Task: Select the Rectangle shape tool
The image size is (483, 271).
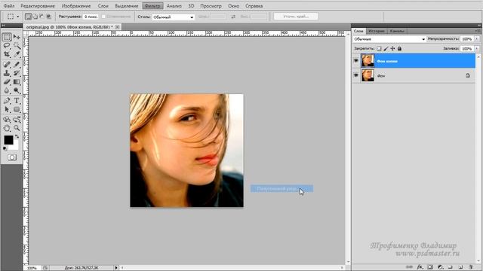Action: (17, 109)
